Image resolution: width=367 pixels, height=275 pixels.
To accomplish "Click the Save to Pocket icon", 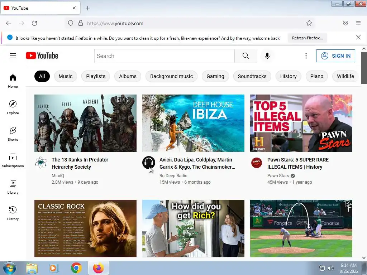I will tap(345, 23).
